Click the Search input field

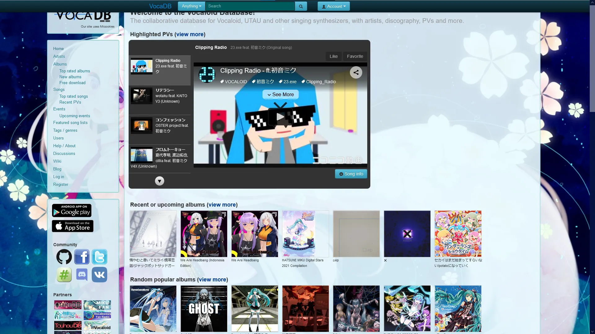point(250,6)
